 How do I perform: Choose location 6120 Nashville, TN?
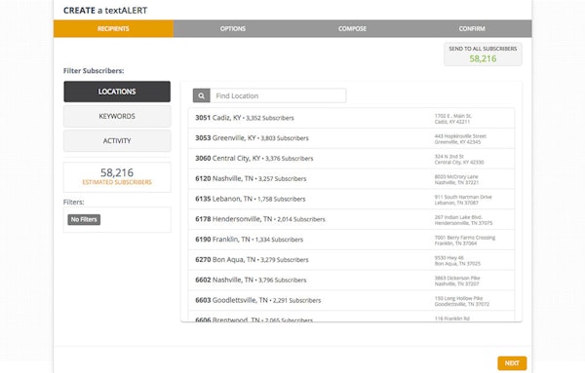351,179
